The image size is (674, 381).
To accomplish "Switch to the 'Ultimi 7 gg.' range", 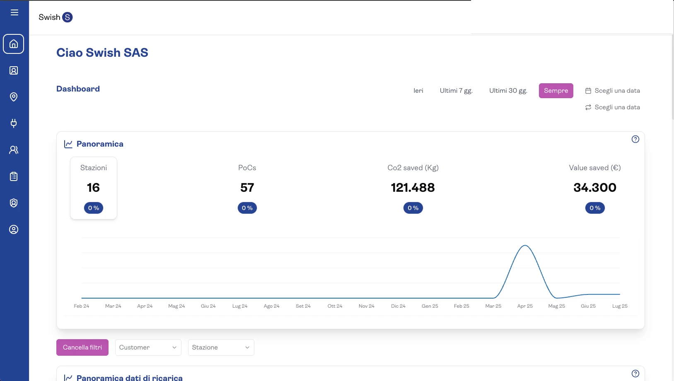I will 456,91.
